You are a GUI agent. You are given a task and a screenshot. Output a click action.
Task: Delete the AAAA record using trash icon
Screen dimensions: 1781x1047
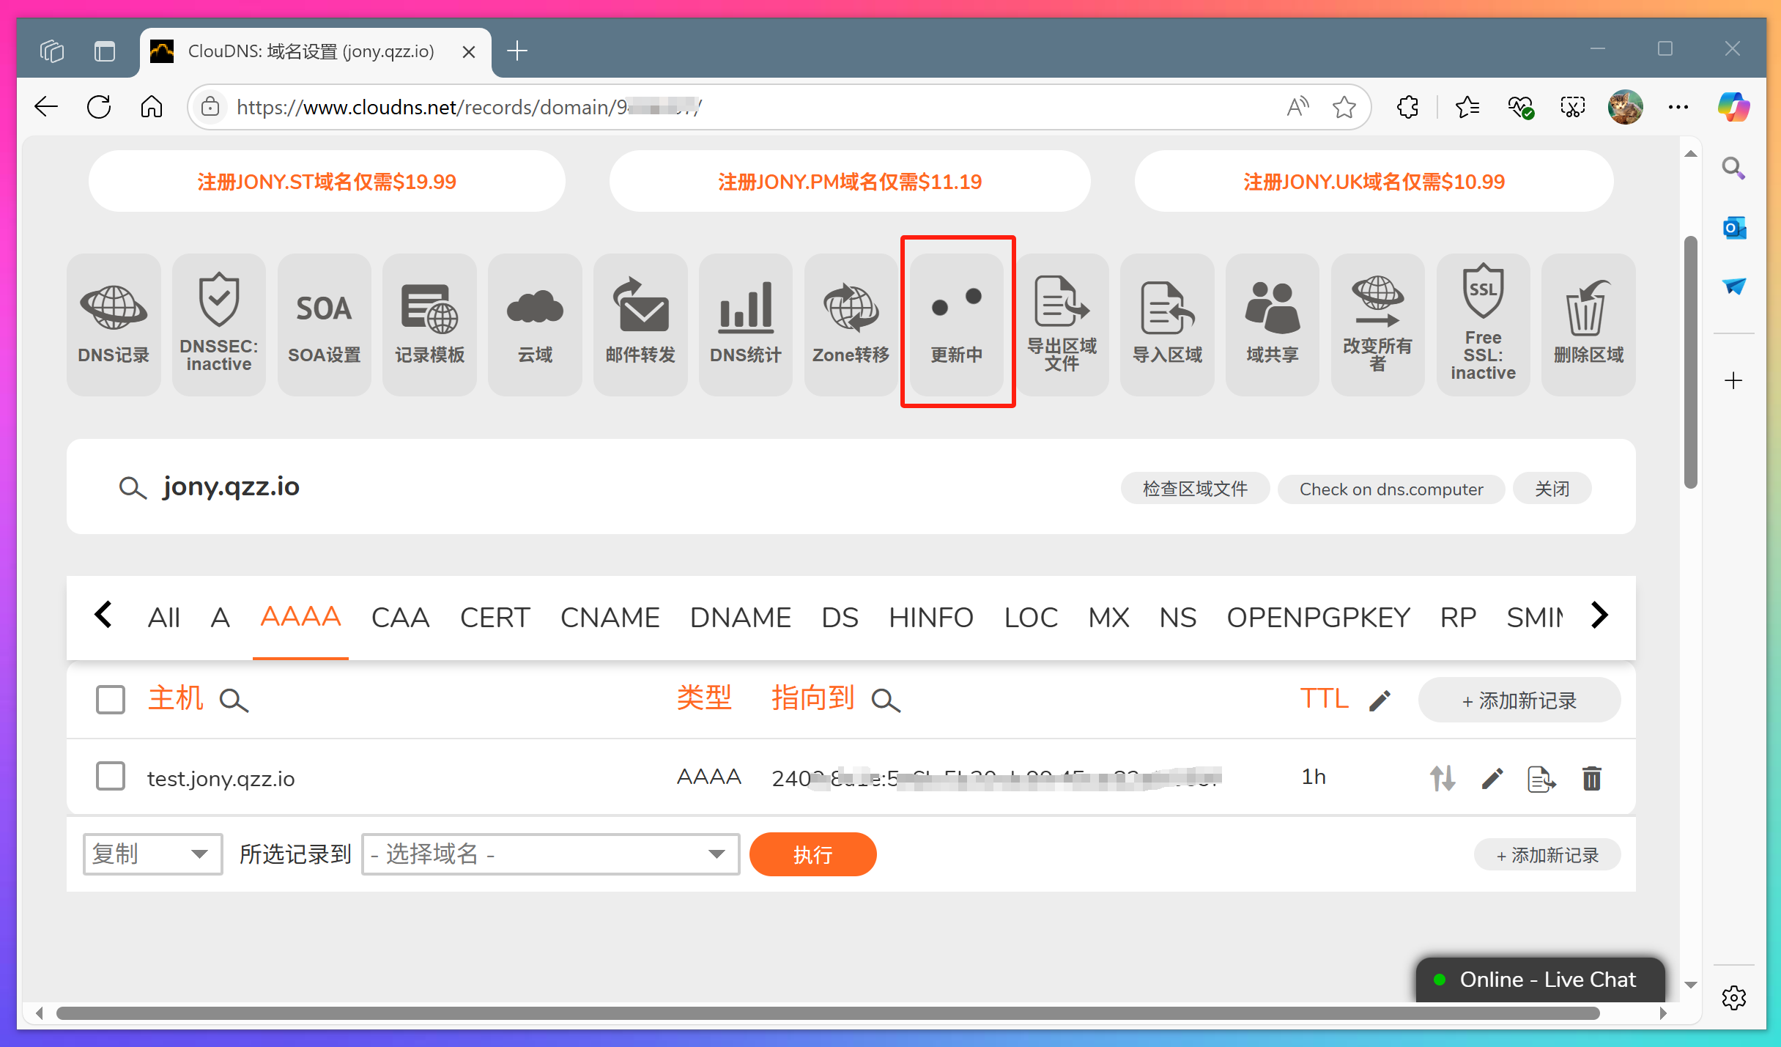(x=1591, y=778)
